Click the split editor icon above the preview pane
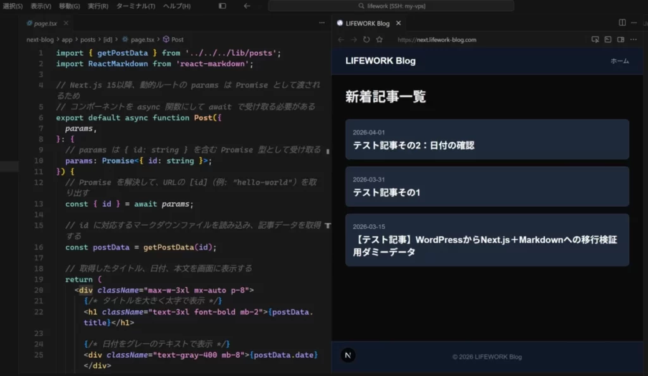 (622, 23)
